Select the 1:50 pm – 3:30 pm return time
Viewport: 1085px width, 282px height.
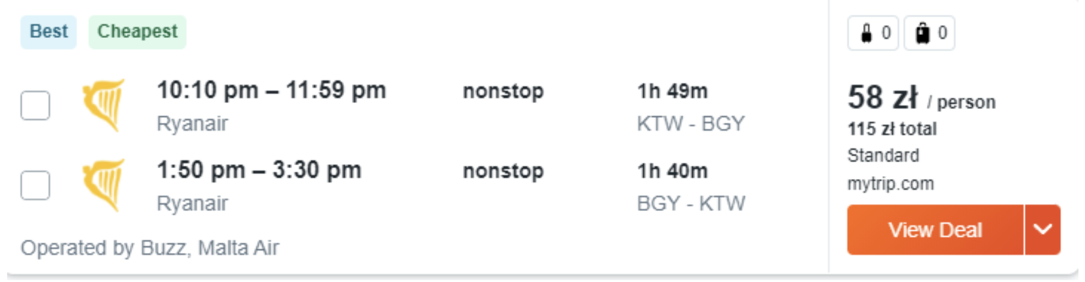[259, 170]
